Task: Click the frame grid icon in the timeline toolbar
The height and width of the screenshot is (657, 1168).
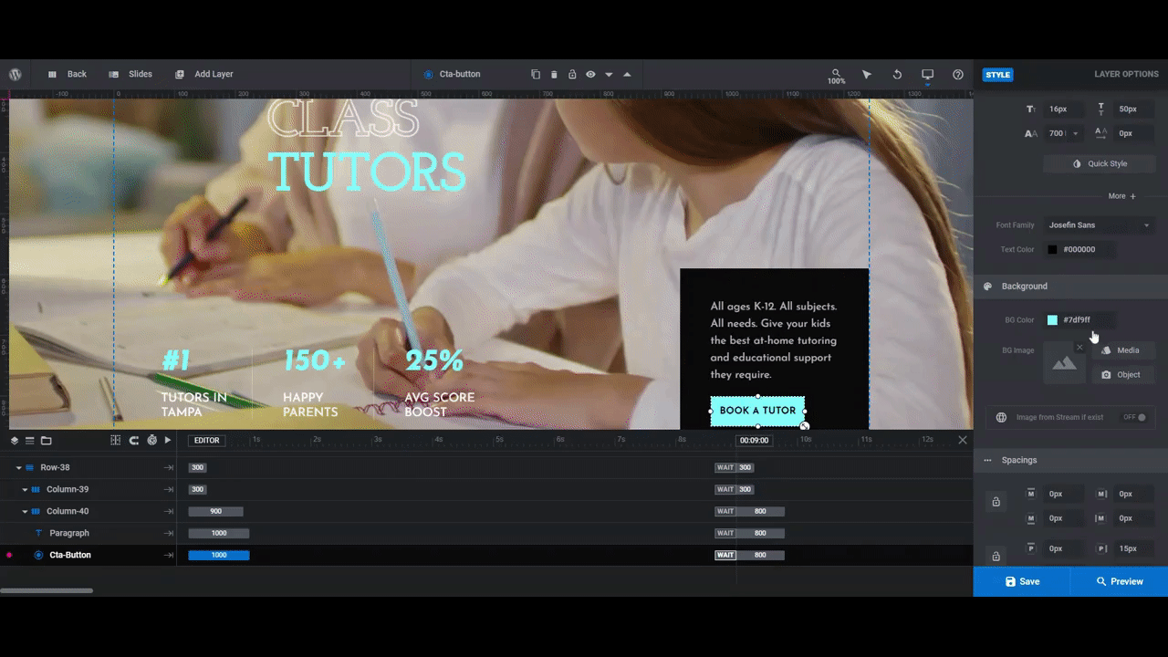Action: point(115,440)
